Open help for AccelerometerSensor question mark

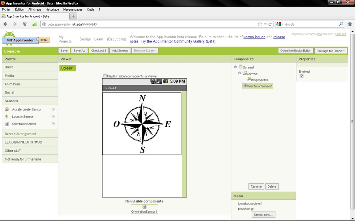(x=53, y=109)
